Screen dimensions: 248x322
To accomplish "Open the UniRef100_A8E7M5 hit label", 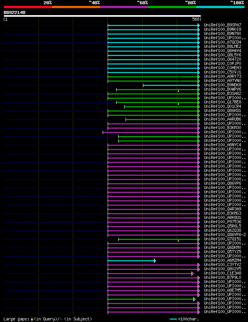I will click(x=222, y=290).
